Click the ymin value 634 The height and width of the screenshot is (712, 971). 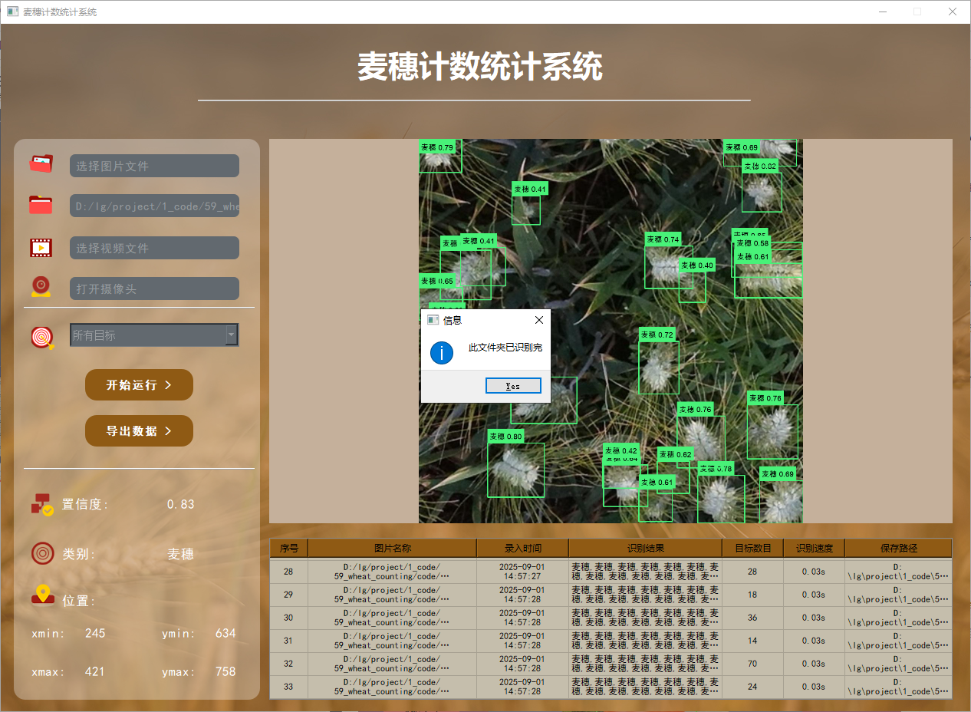coord(225,633)
